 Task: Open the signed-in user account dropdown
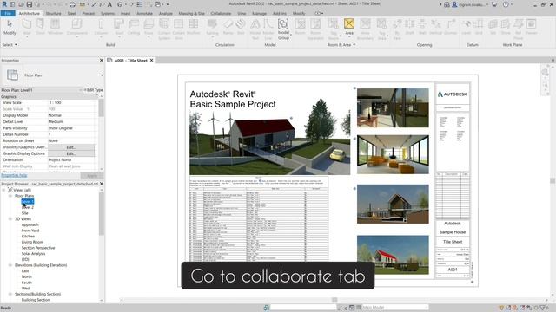[x=471, y=4]
